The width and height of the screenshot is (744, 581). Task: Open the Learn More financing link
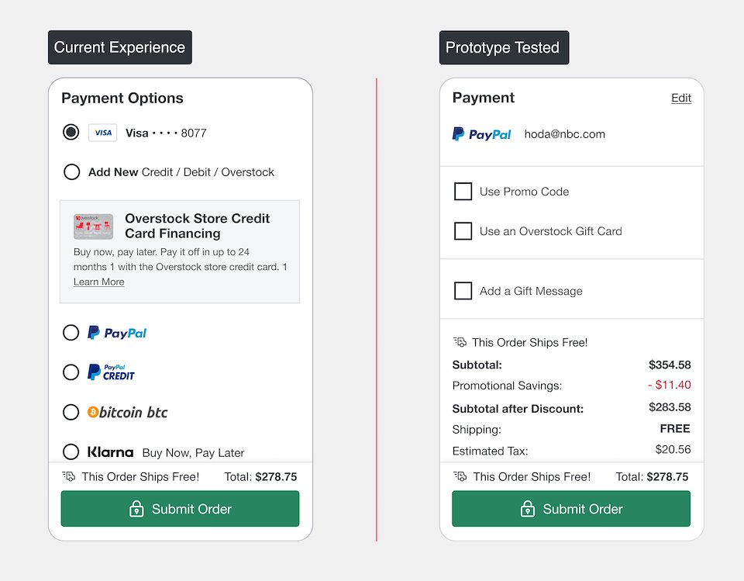(98, 282)
